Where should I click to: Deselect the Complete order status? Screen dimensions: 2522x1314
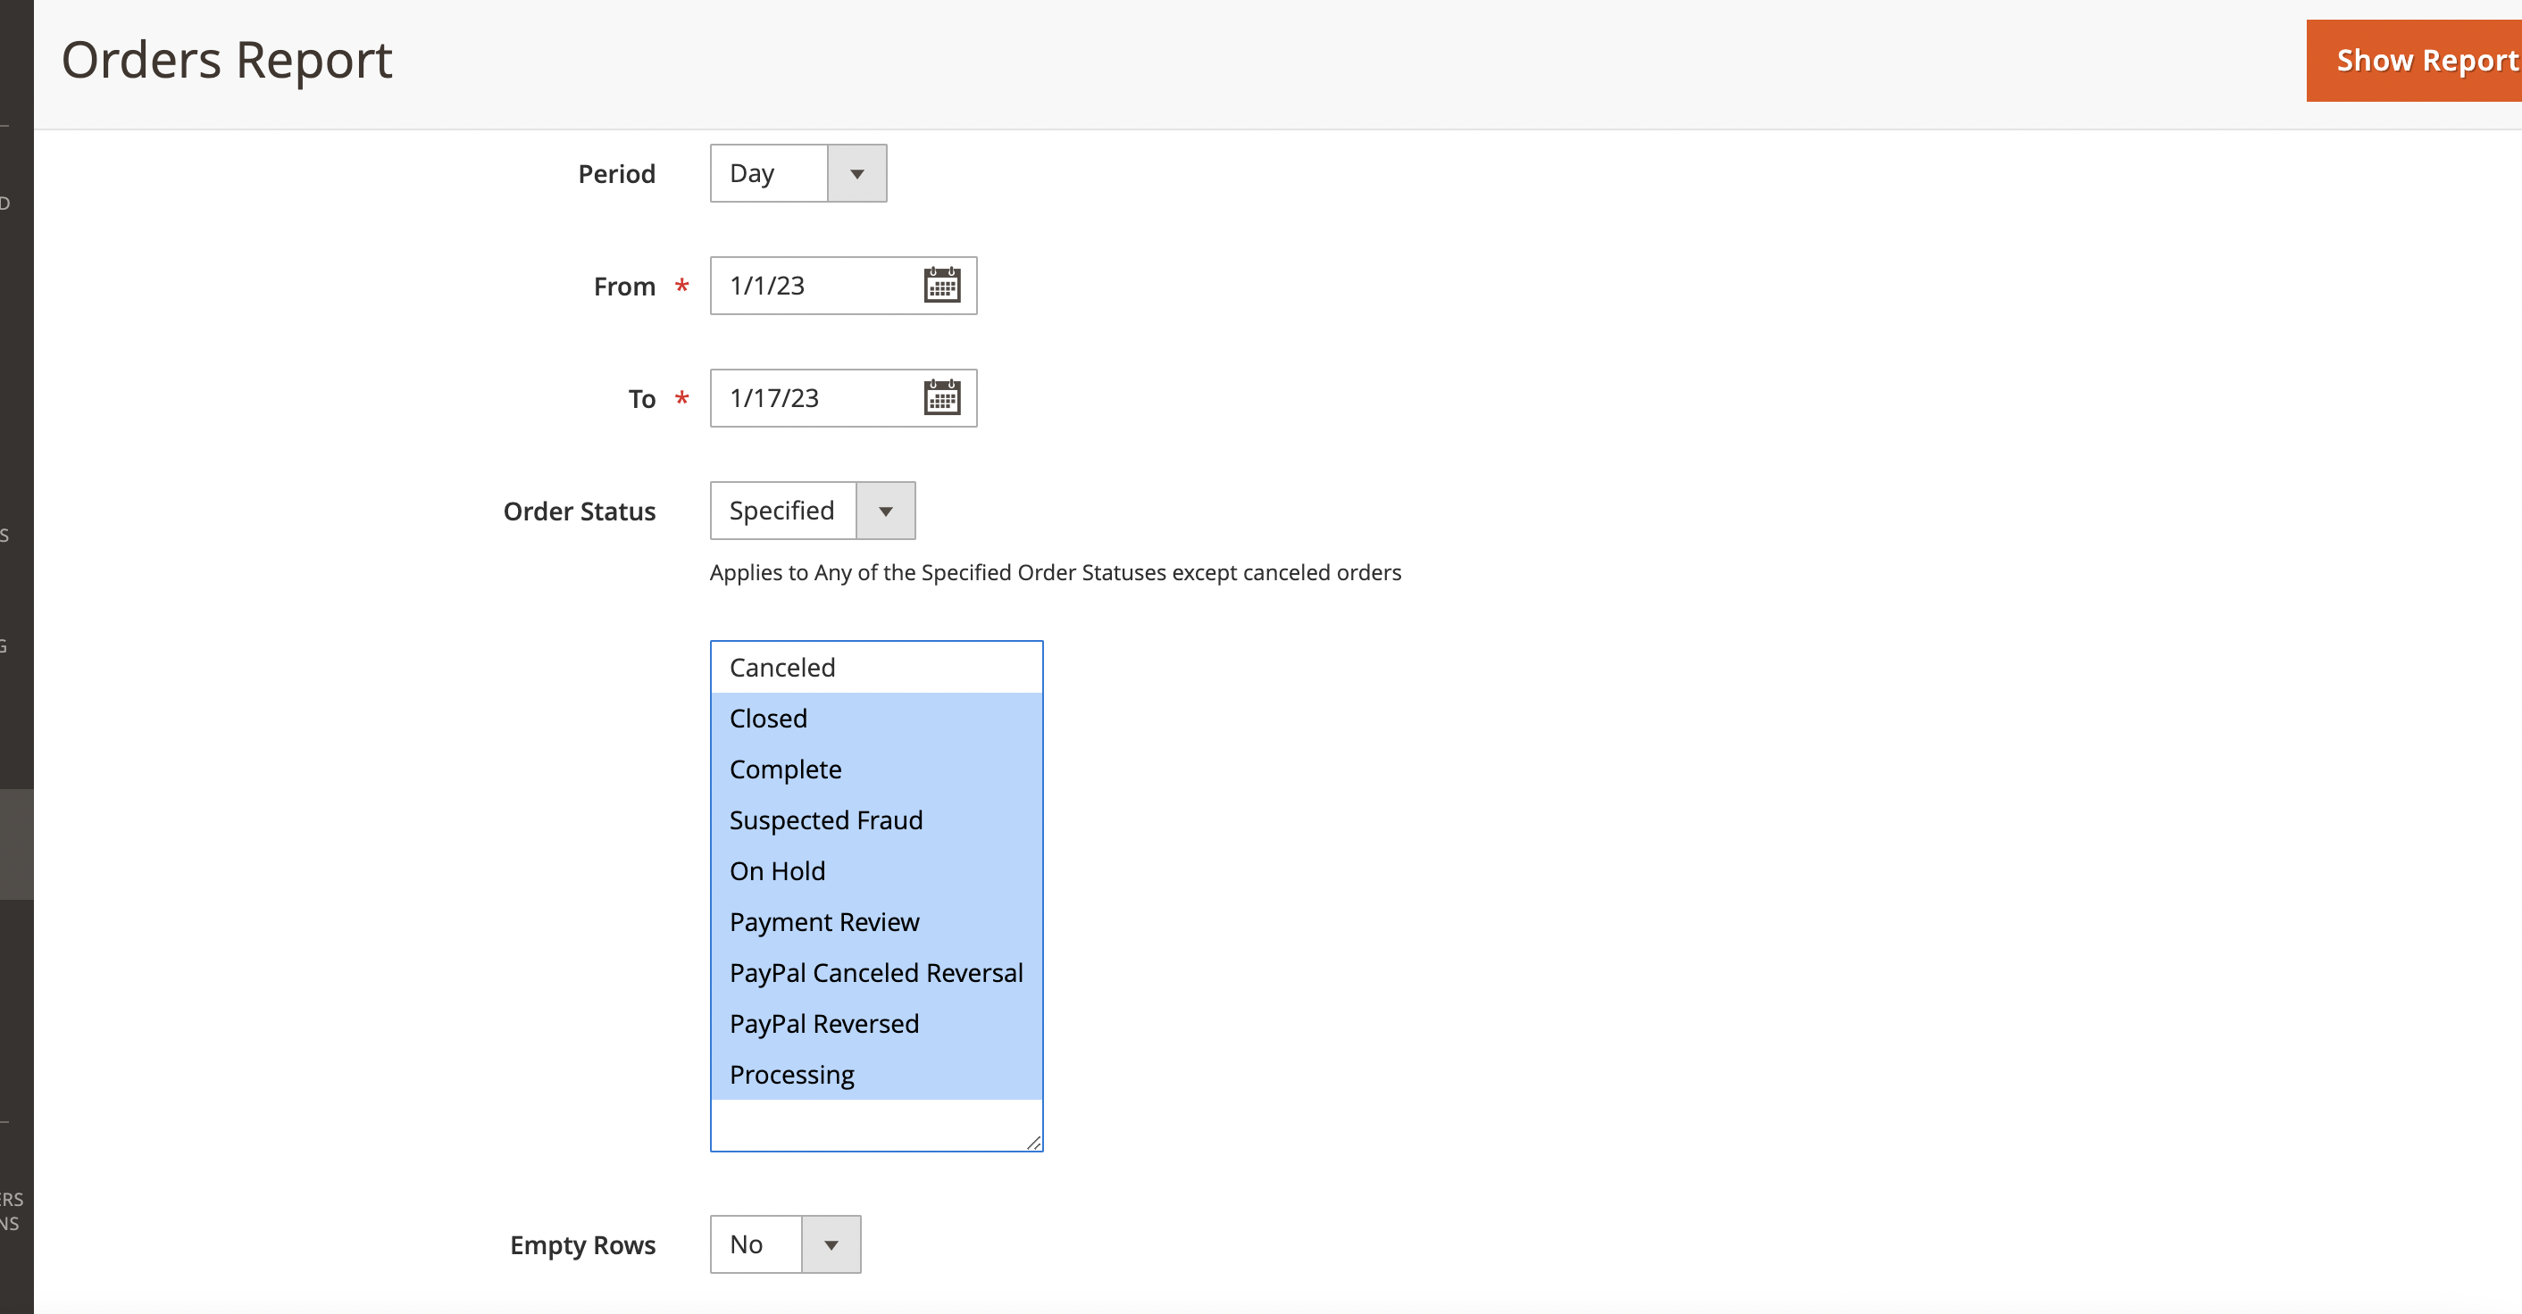click(x=784, y=769)
